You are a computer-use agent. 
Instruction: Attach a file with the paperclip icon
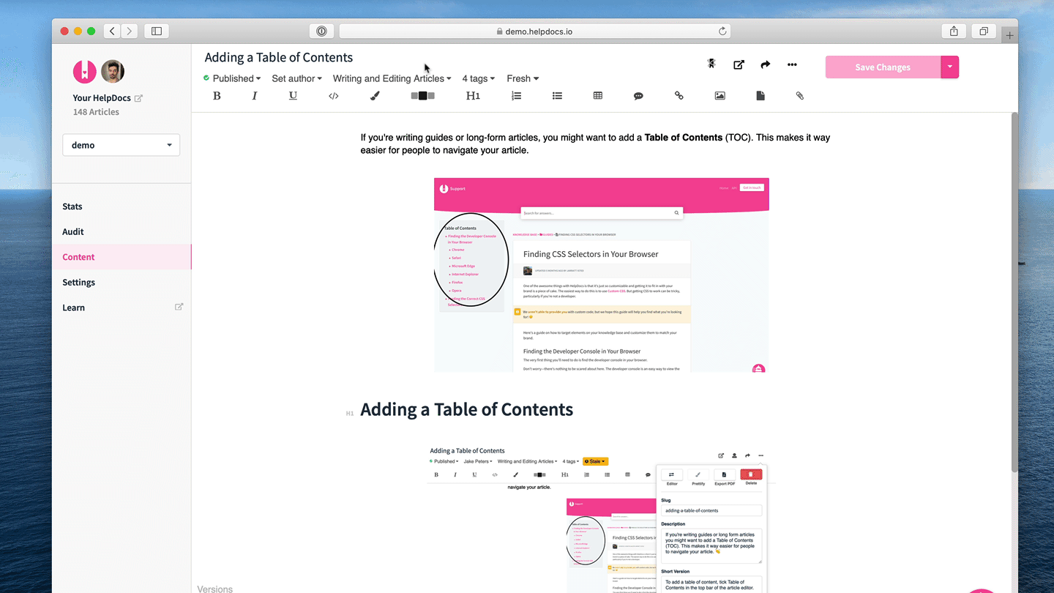[800, 96]
